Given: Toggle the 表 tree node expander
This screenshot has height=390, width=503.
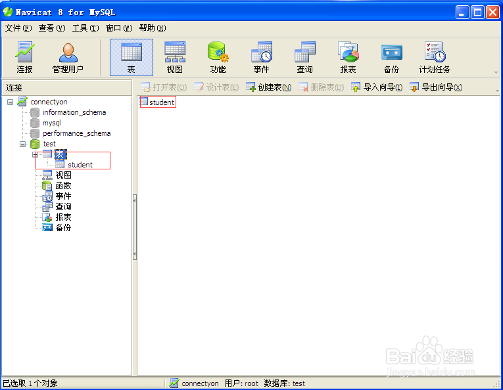Looking at the screenshot, I should pyautogui.click(x=35, y=155).
